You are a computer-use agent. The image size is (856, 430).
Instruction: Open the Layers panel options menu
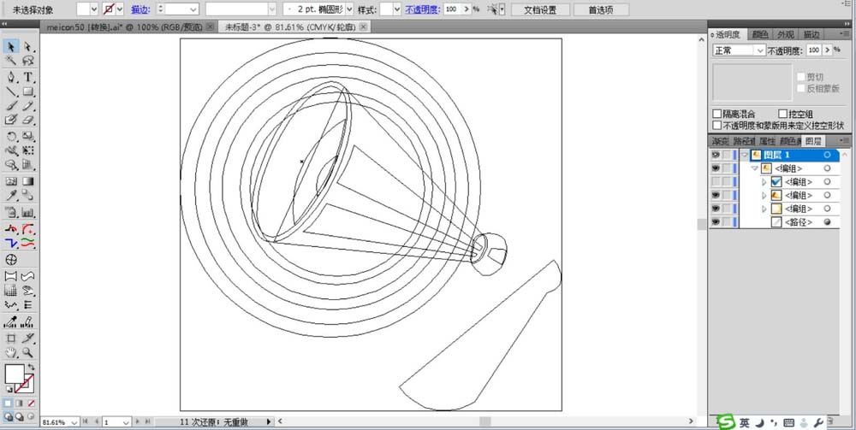pyautogui.click(x=843, y=140)
